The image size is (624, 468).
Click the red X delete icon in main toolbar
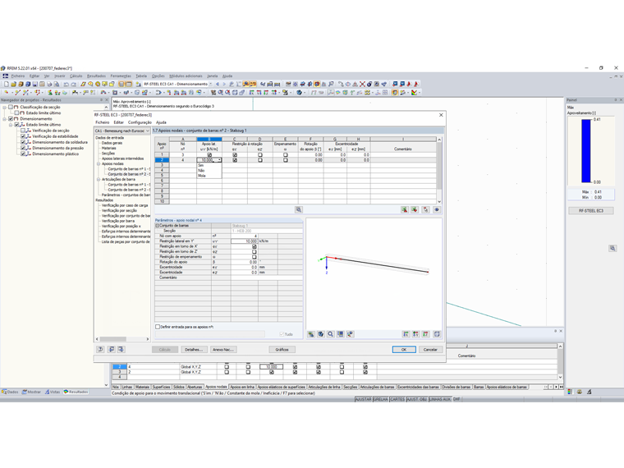pos(362,84)
